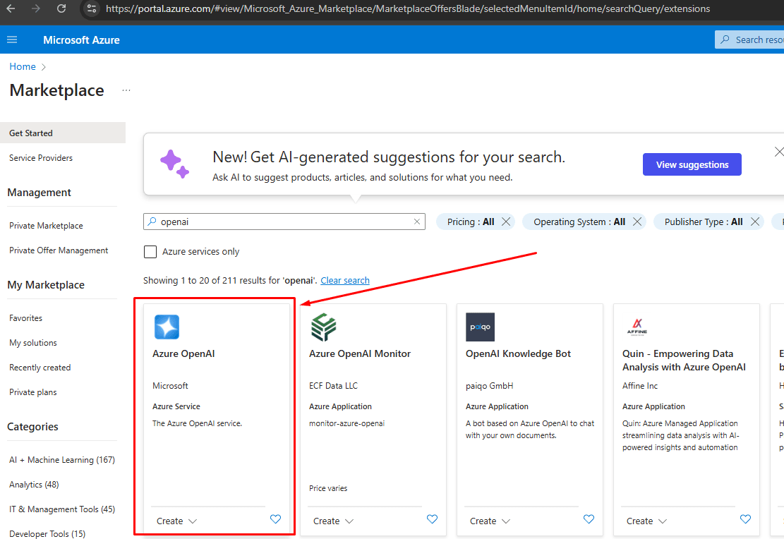Open the Operating System : All filter
This screenshot has height=539, width=784.
pos(579,222)
